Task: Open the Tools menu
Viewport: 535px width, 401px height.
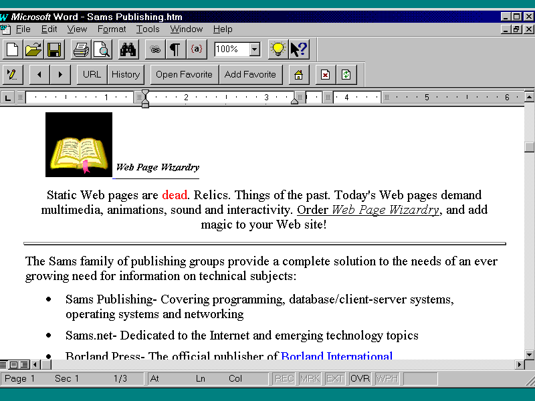Action: 148,29
